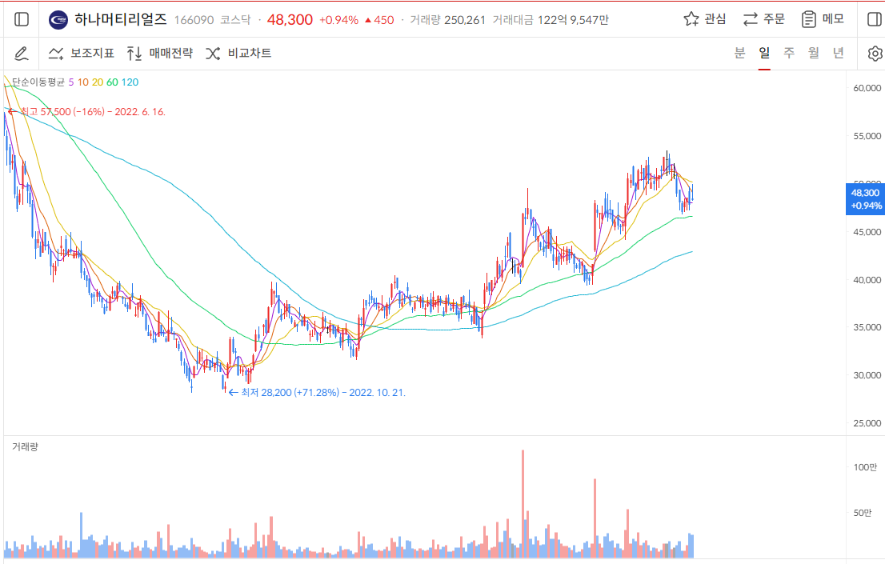The width and height of the screenshot is (885, 564).
Task: Toggle the 5-day moving average line
Action: (x=71, y=82)
